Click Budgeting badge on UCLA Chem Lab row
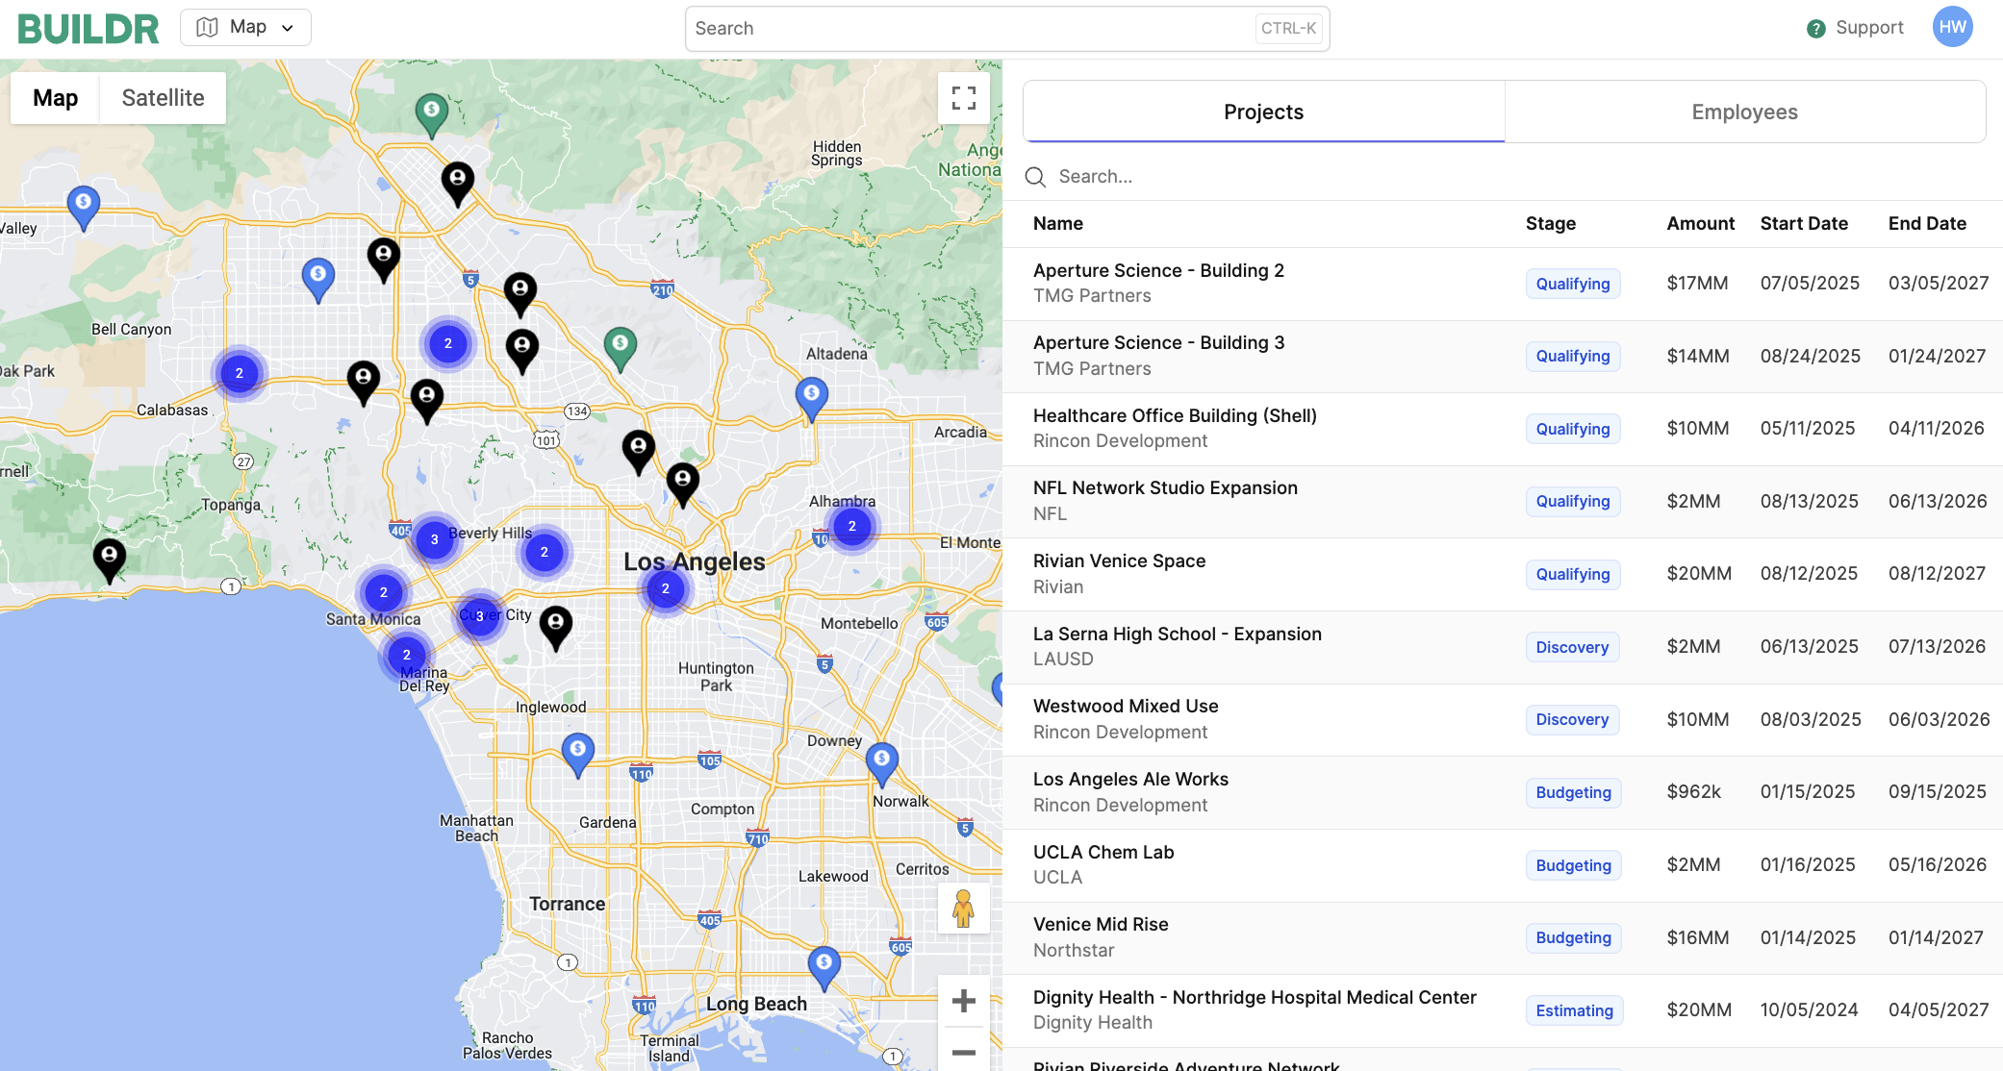This screenshot has height=1071, width=2003. (1573, 865)
